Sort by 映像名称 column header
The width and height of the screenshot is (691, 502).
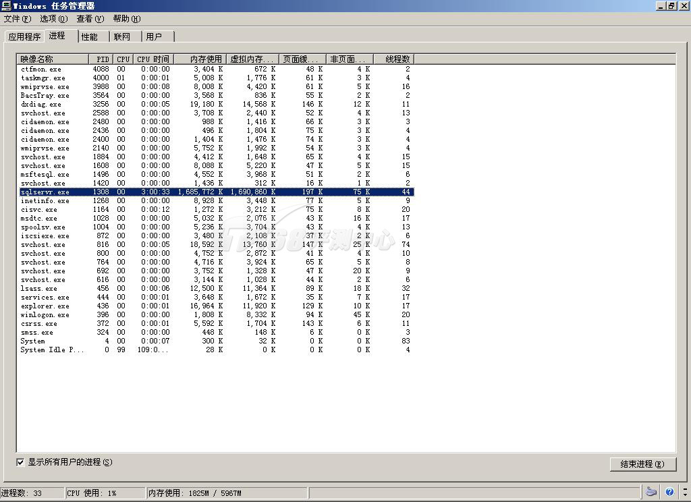coord(53,59)
